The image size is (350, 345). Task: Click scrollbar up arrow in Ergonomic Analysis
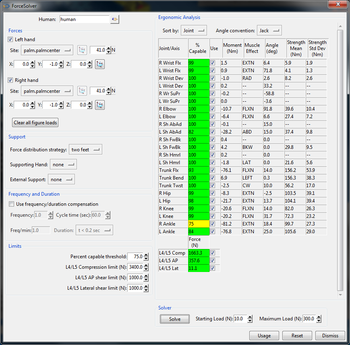pyautogui.click(x=340, y=26)
